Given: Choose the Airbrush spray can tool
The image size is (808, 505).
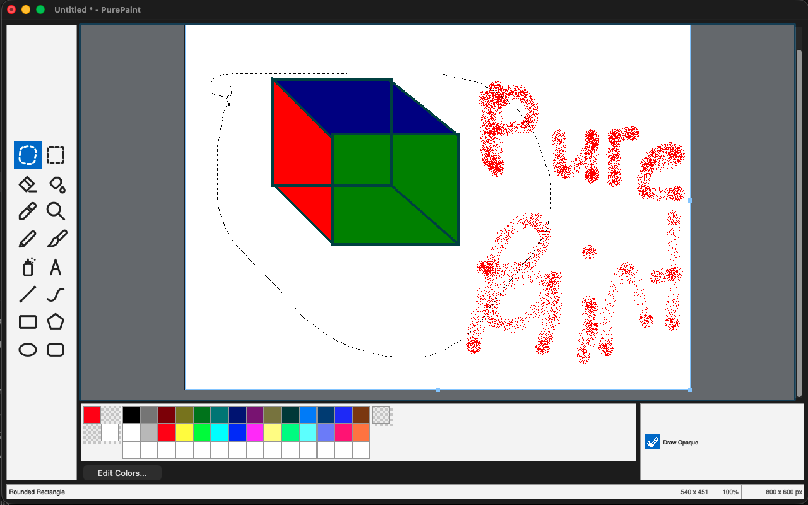Looking at the screenshot, I should tap(28, 266).
